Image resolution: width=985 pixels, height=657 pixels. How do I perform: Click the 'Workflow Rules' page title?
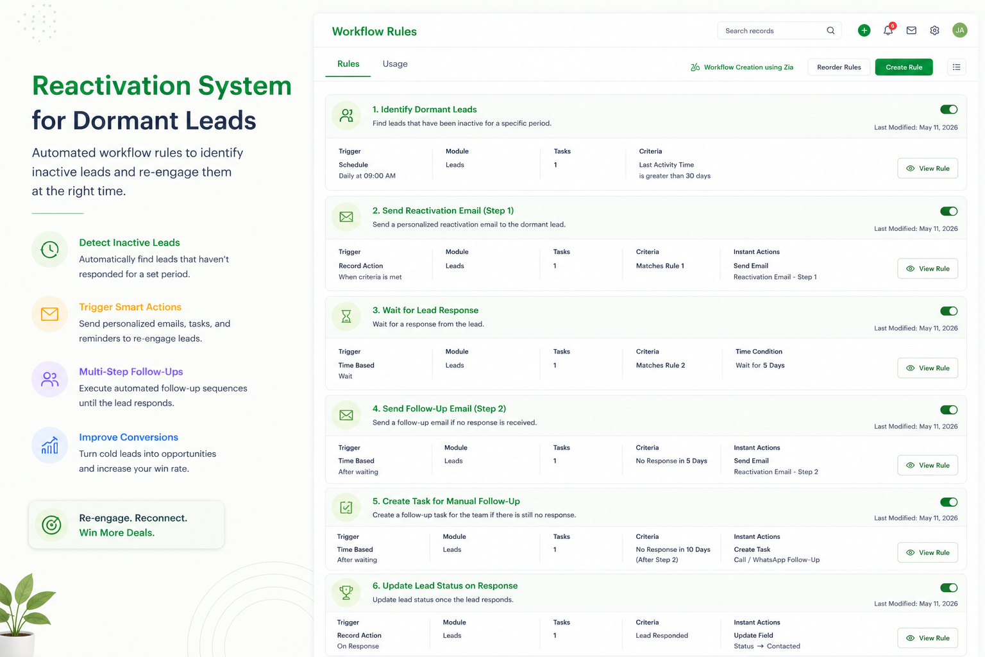(375, 31)
